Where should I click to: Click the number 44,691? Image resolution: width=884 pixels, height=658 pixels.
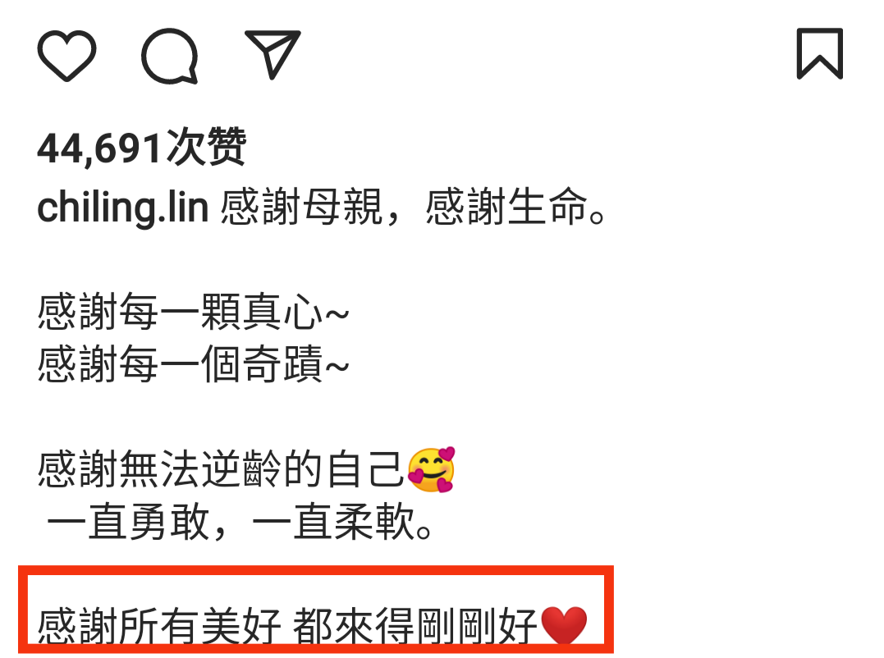coord(100,149)
